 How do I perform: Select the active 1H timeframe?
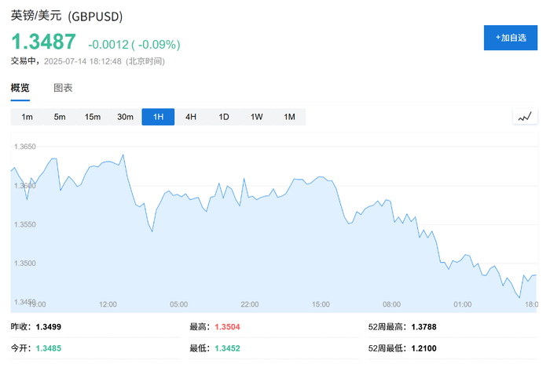[x=158, y=117]
